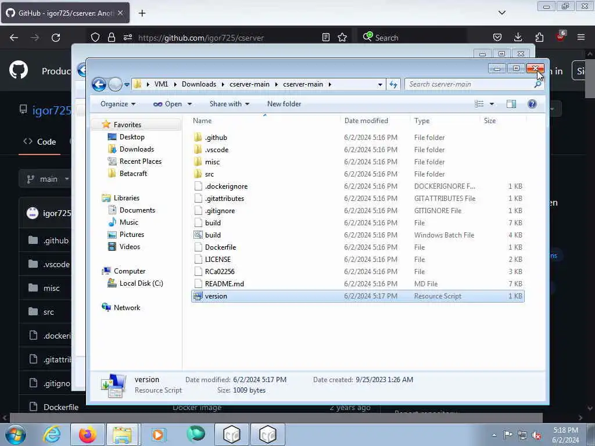The image size is (595, 446).
Task: Open Pictures library
Action: (132, 235)
